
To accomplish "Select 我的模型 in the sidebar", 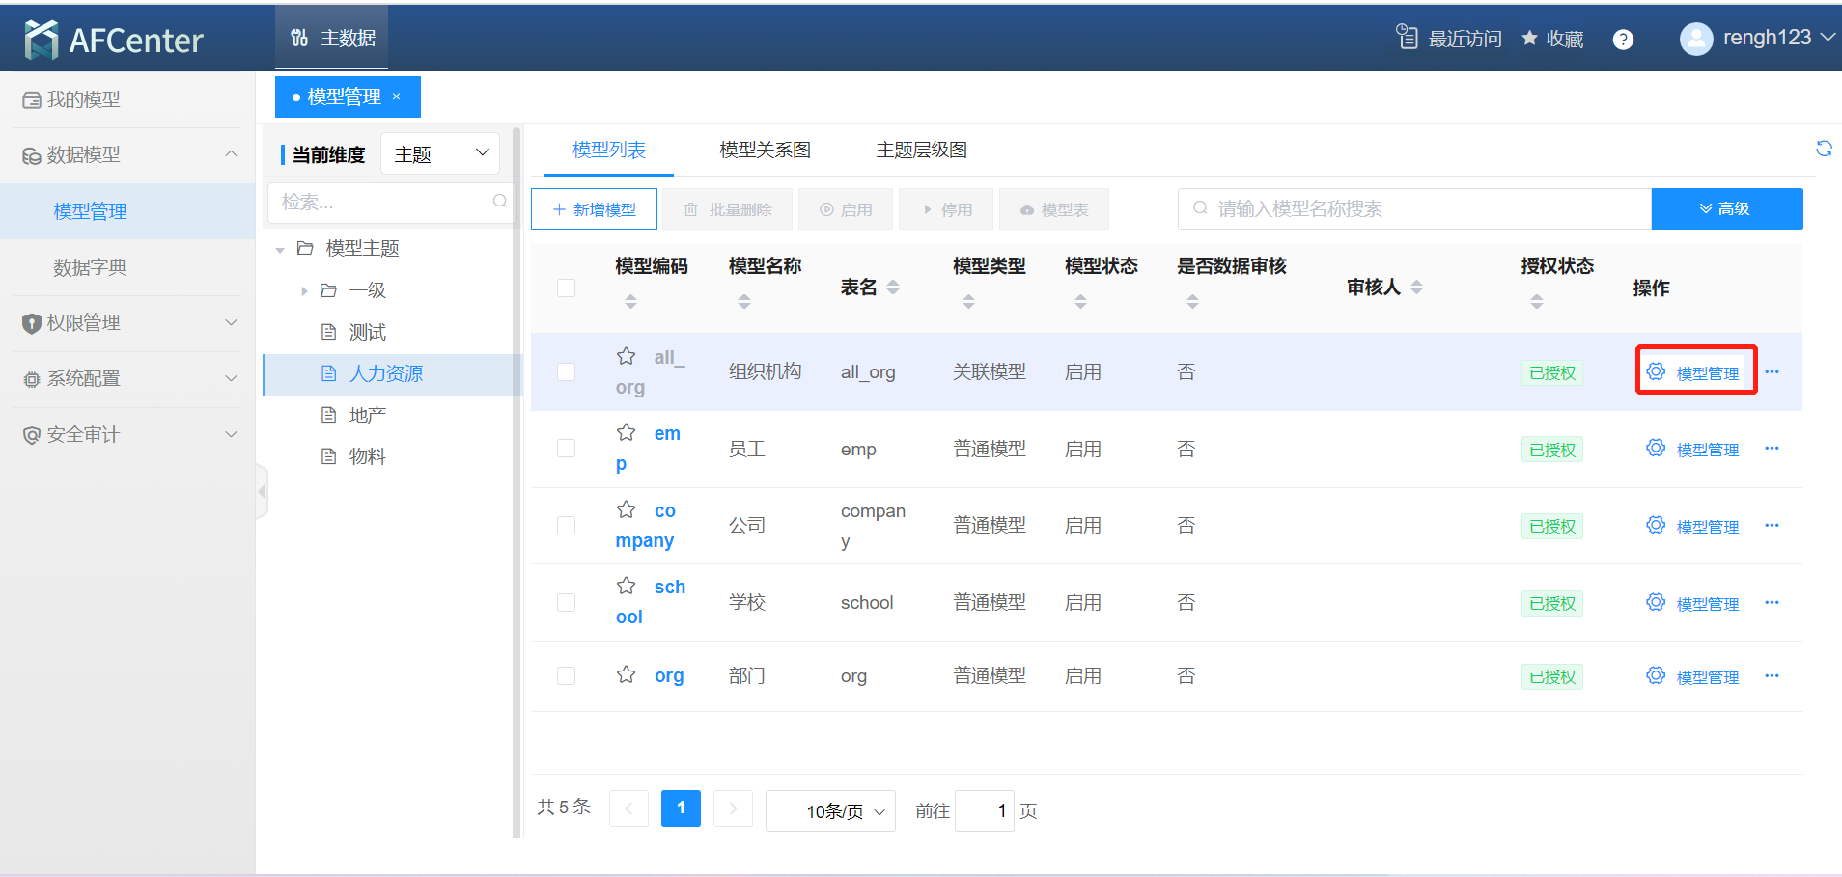I will (x=84, y=99).
